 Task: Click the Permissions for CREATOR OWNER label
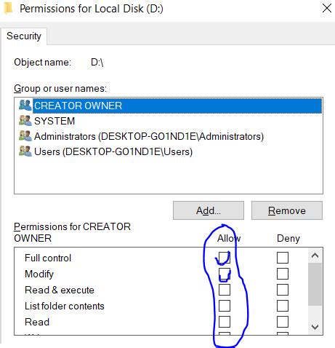(x=72, y=232)
